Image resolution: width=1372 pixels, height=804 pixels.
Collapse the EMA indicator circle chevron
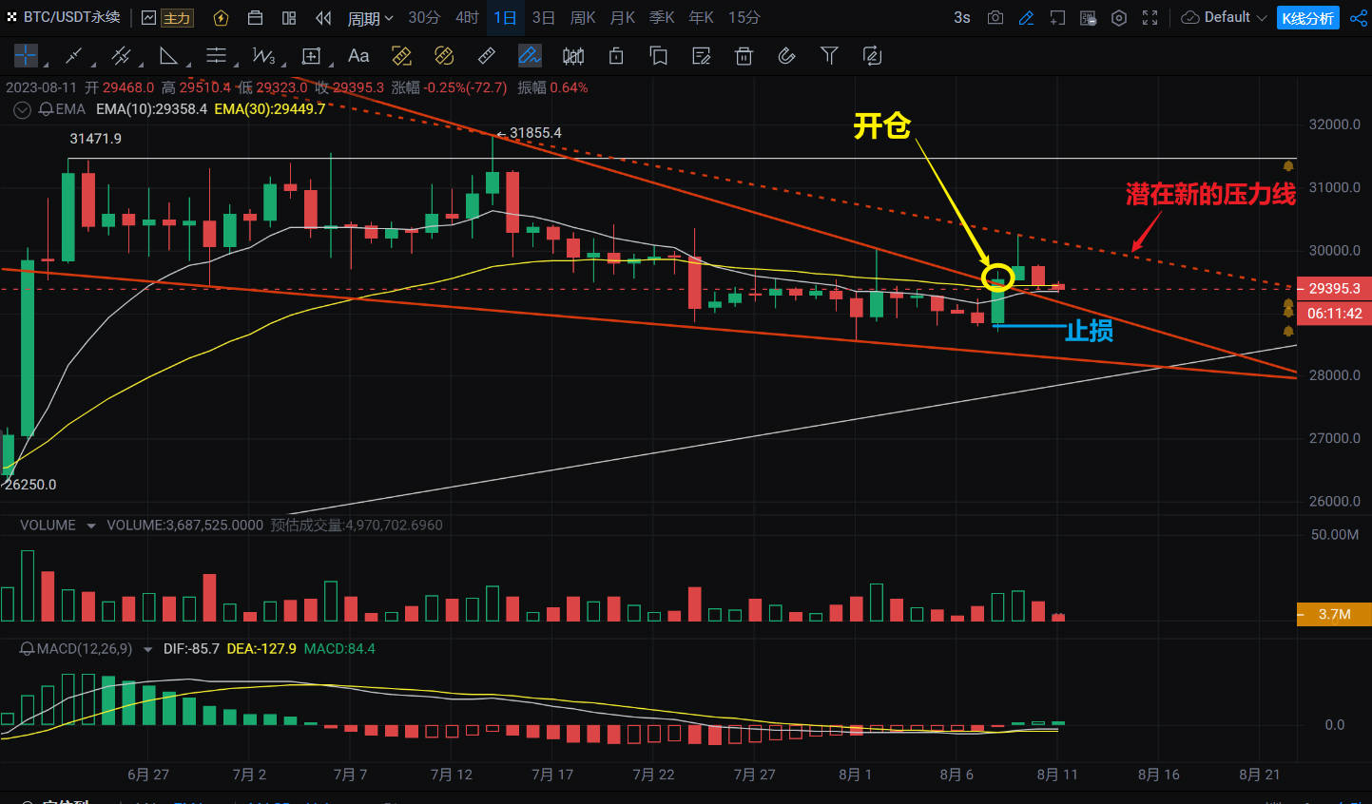pos(22,109)
